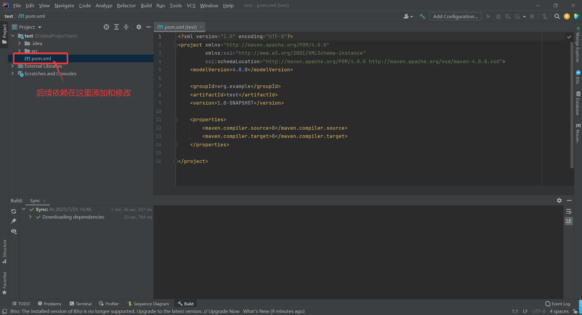582x315 pixels.
Task: Toggle soft-wrap in Build output panel
Action: point(569,211)
